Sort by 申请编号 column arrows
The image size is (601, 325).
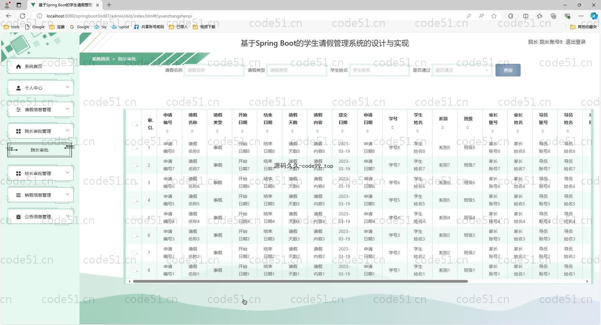167,131
